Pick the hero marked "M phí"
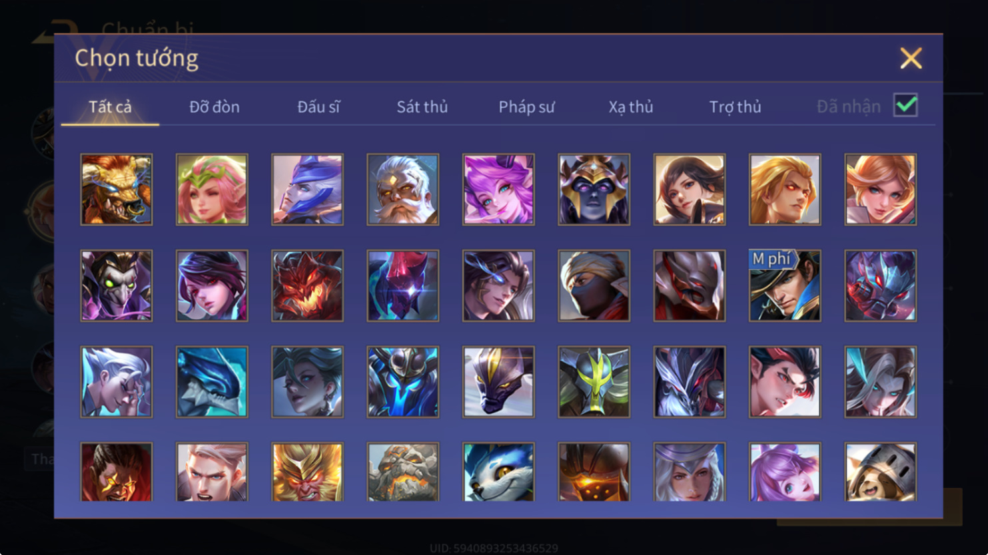 point(785,286)
